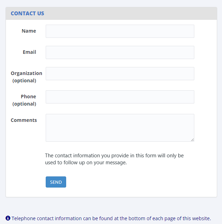The image size is (222, 224).
Task: Click the CONTACT US heading text
Action: click(27, 14)
